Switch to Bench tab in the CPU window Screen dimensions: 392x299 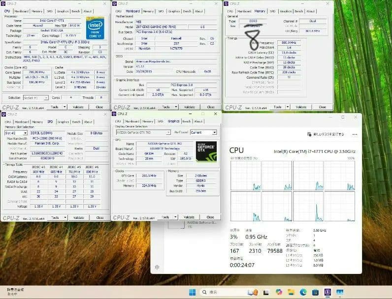[x=76, y=11]
